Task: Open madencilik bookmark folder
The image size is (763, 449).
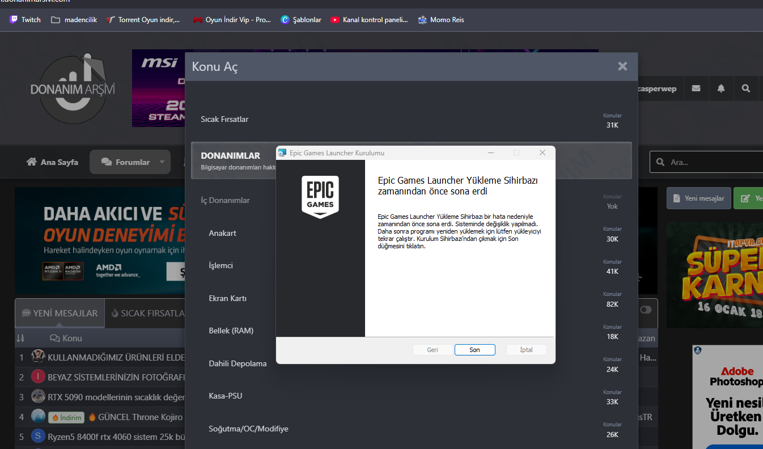Action: click(x=74, y=20)
